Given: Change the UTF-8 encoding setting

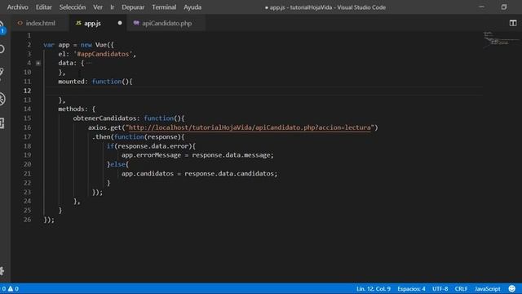Looking at the screenshot, I should [x=440, y=289].
